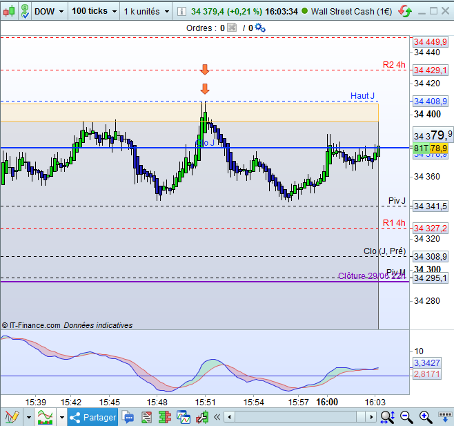Click the chat comments icon

point(128,417)
